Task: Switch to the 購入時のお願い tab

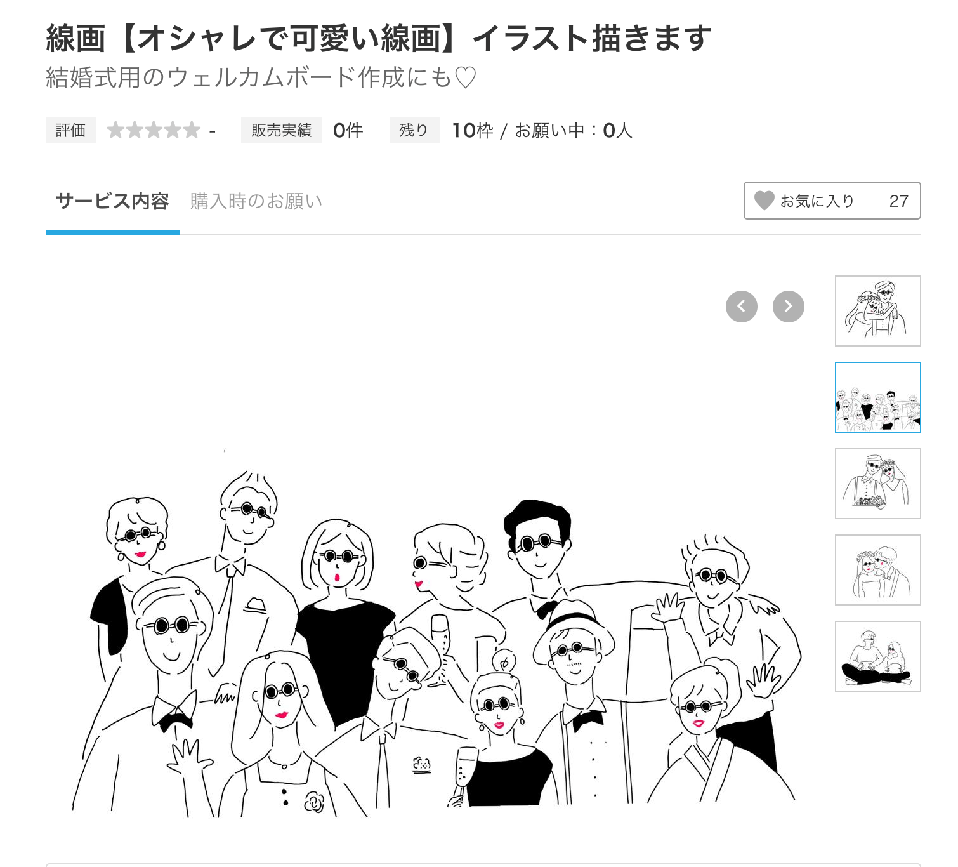Action: pyautogui.click(x=256, y=201)
